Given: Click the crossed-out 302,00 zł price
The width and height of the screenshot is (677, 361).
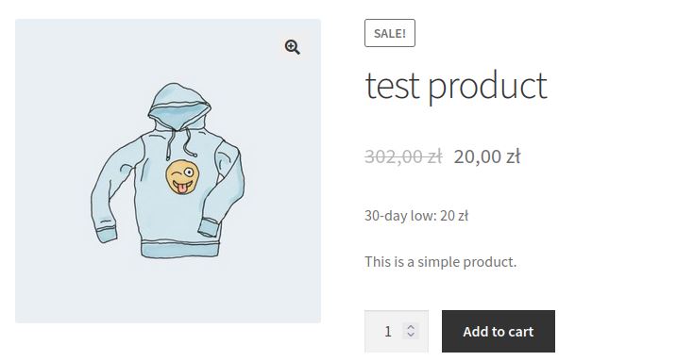Looking at the screenshot, I should tap(403, 156).
